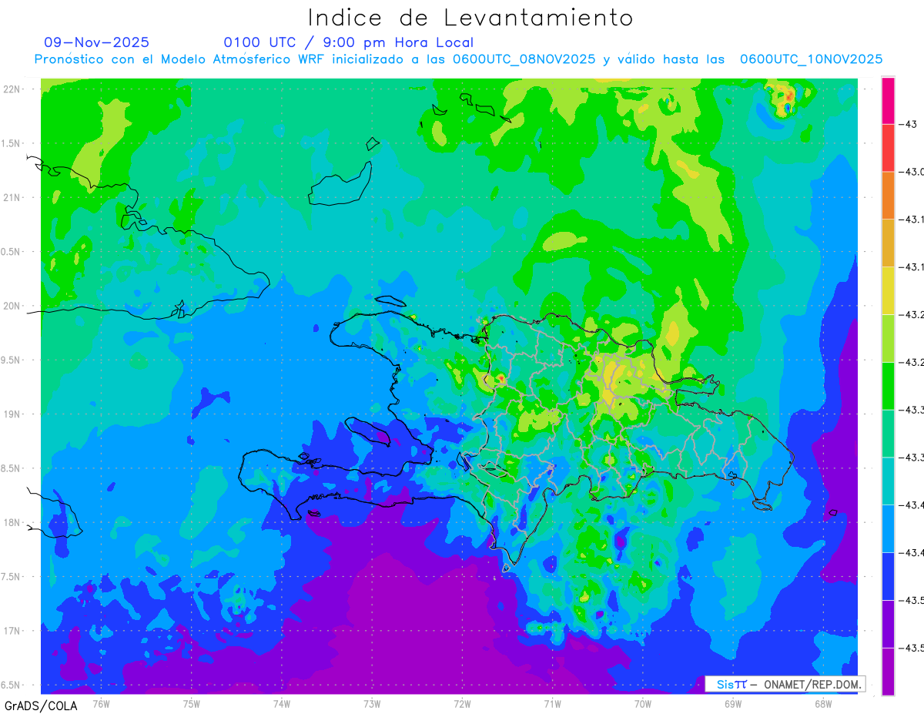This screenshot has height=714, width=924.
Task: Click the '73W' longitude label
Action: click(372, 703)
